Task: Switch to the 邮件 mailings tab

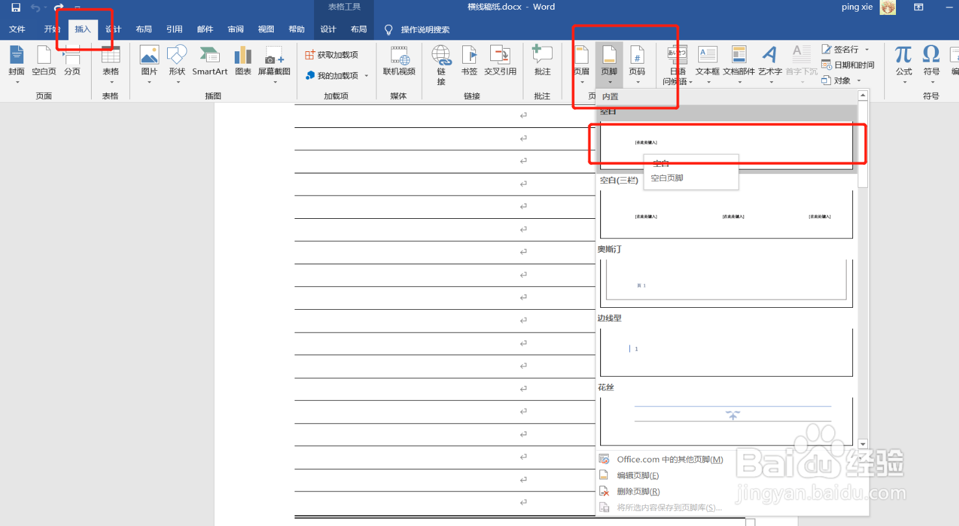Action: (205, 29)
